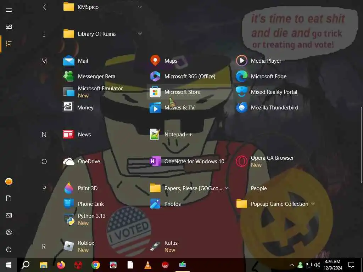
Task: Launch Firefox from taskbar
Action: 61,265
